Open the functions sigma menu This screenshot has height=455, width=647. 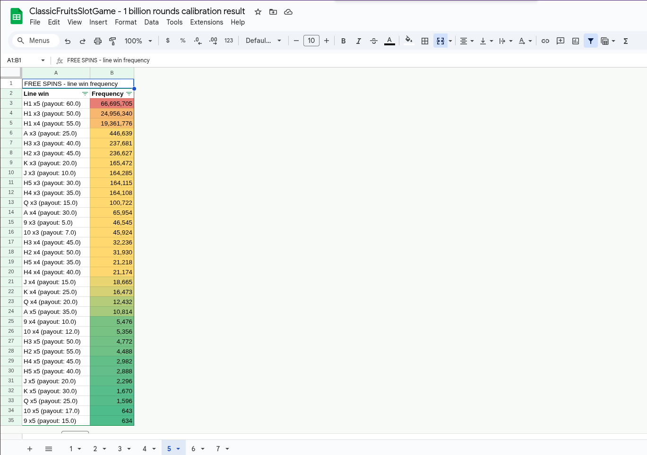coord(626,41)
